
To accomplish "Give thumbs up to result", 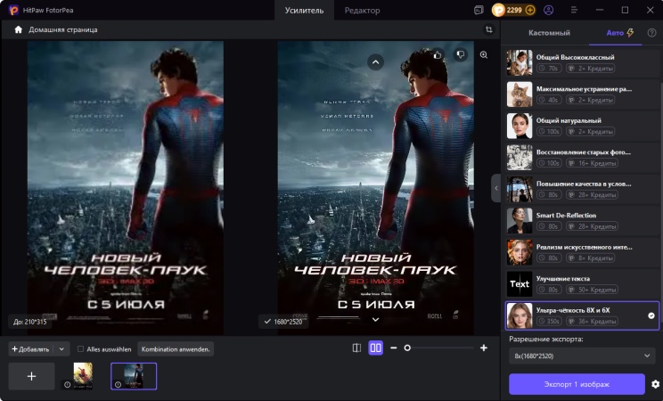I will 438,54.
